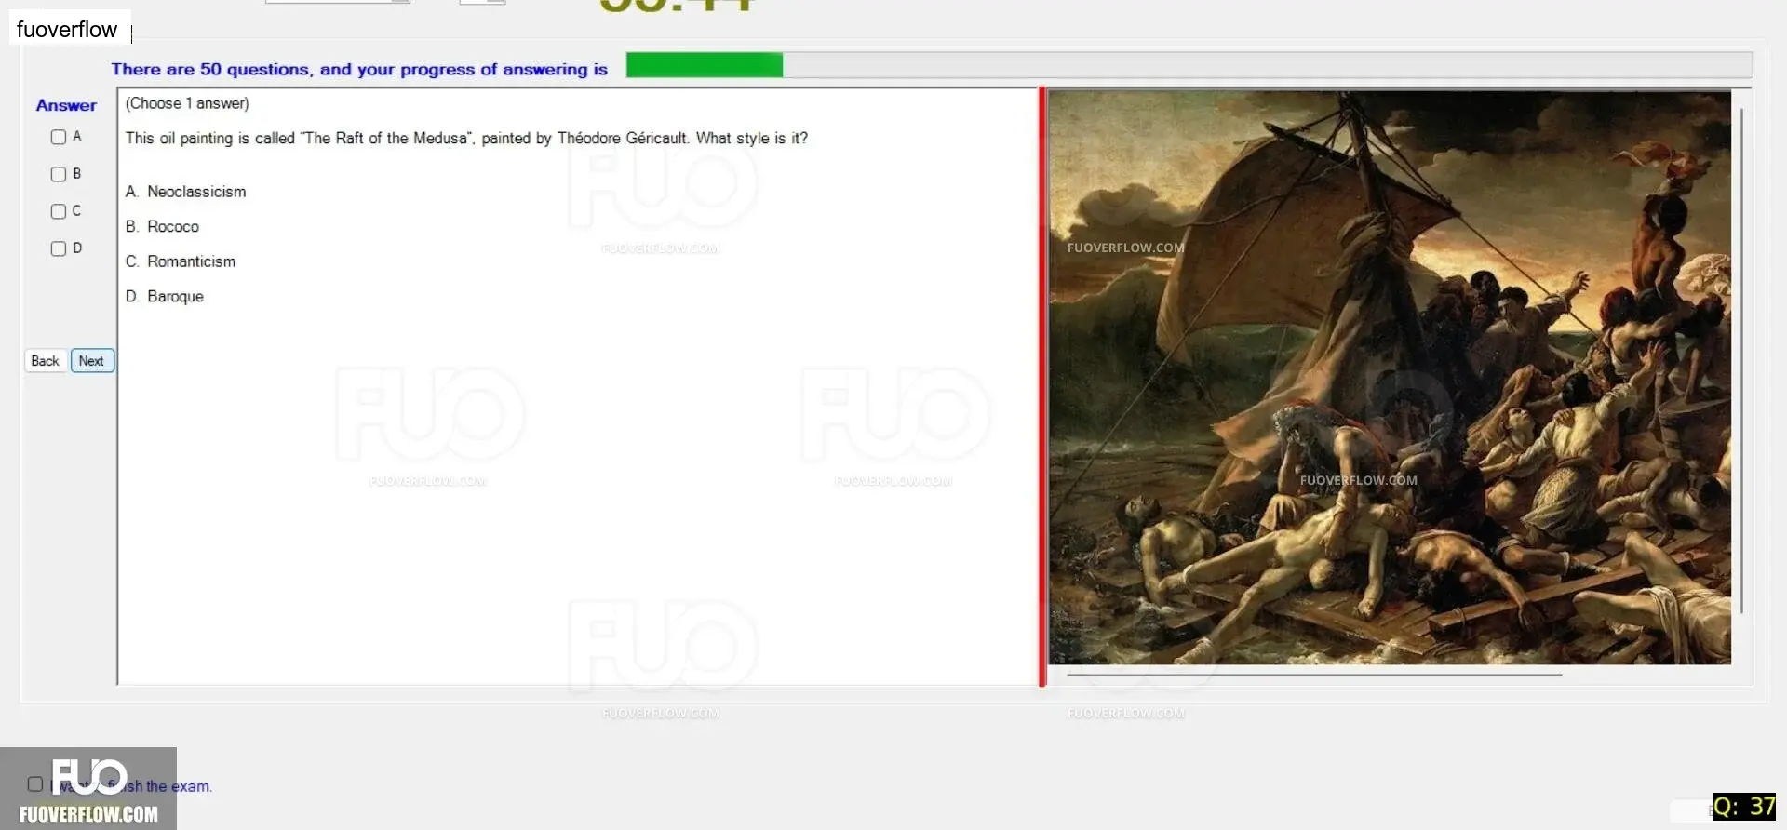Click the painting panel horizontal scrollbar
Viewport: 1787px width, 830px height.
click(x=1314, y=675)
